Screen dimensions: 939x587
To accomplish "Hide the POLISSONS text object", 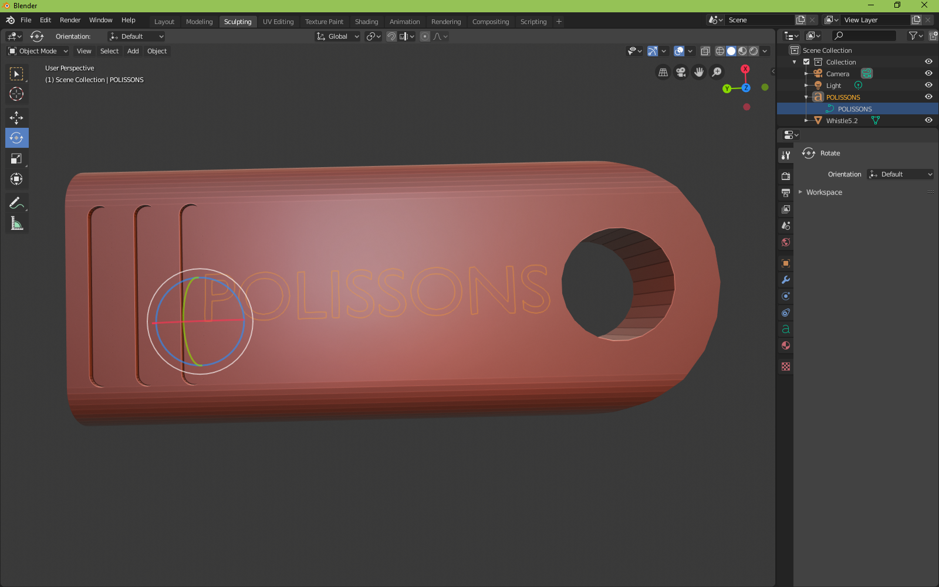I will click(x=928, y=97).
